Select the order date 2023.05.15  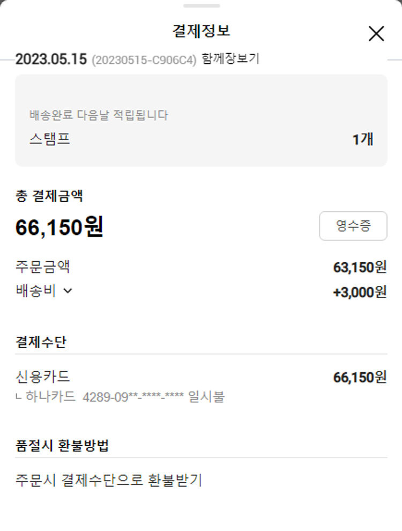click(51, 59)
